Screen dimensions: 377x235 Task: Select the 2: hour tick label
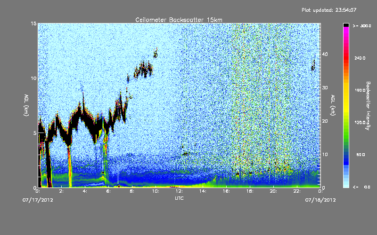62,191
